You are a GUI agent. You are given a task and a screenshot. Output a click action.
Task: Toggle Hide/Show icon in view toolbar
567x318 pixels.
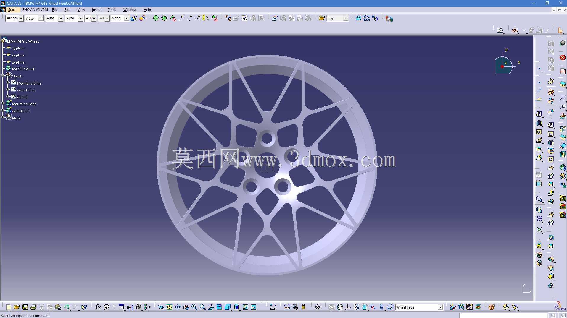(245, 307)
